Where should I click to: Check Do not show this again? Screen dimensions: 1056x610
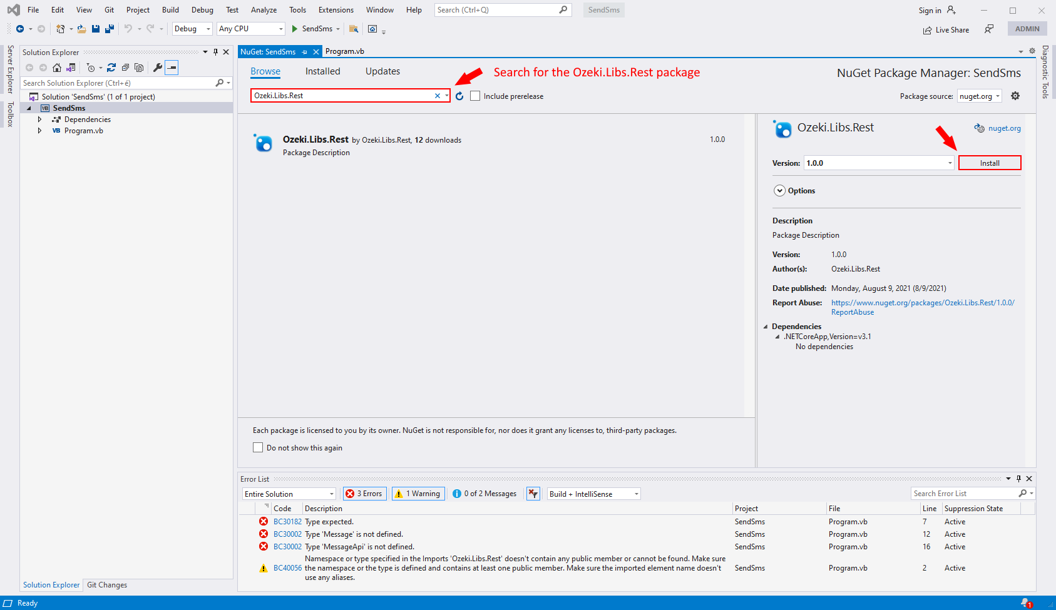pos(258,447)
